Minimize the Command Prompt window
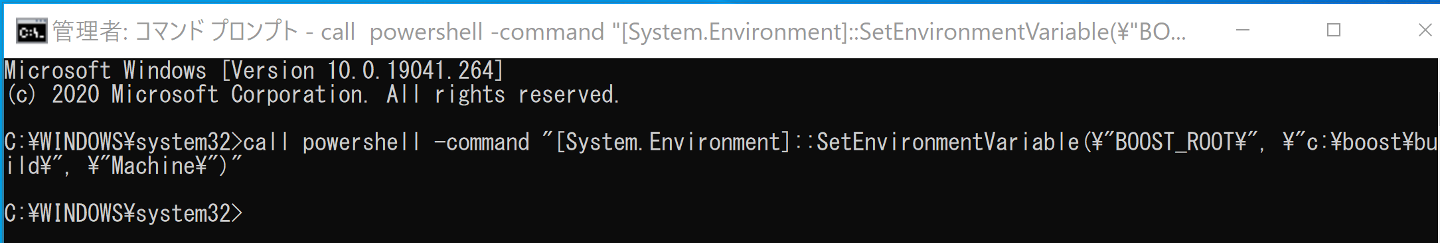 coord(1243,30)
